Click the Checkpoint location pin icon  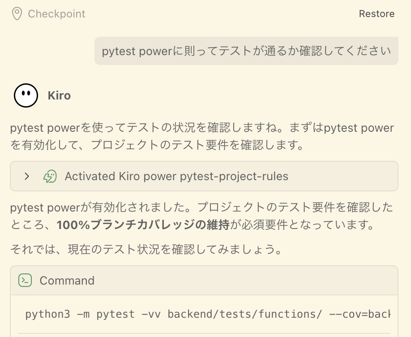[17, 14]
